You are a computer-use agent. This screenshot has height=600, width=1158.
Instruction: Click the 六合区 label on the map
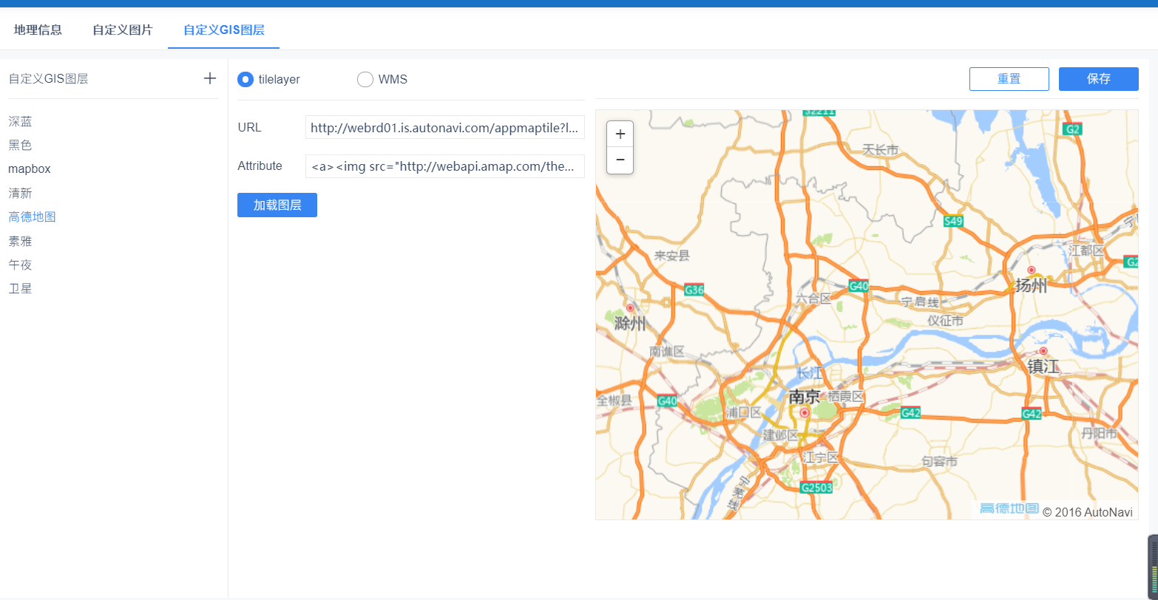pos(813,299)
